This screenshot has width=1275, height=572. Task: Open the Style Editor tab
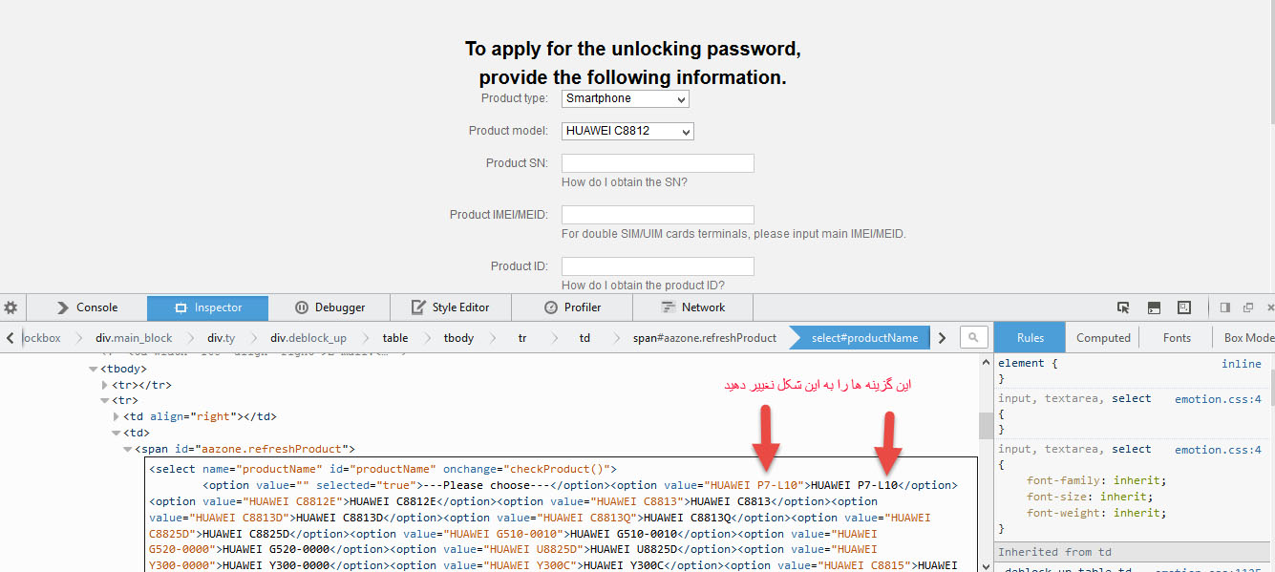(x=451, y=307)
